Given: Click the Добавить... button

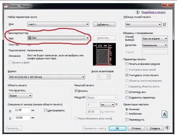Looking at the screenshot, I should pos(104,24).
